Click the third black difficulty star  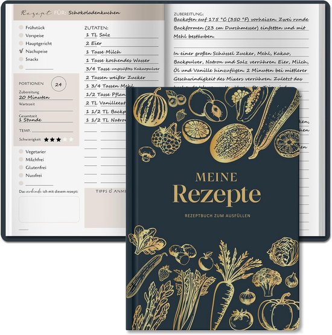click(59, 139)
